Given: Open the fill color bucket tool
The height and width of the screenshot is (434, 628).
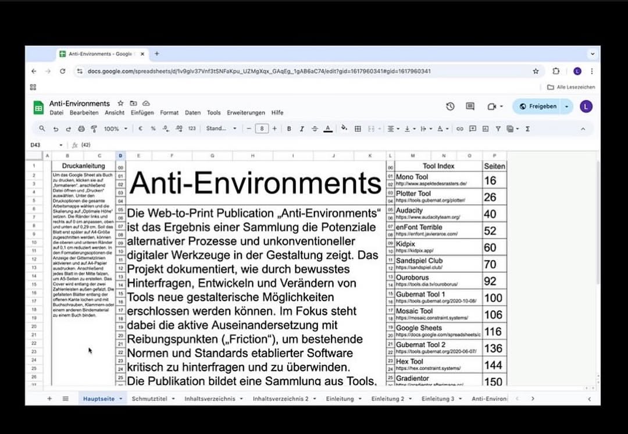Looking at the screenshot, I should (344, 129).
